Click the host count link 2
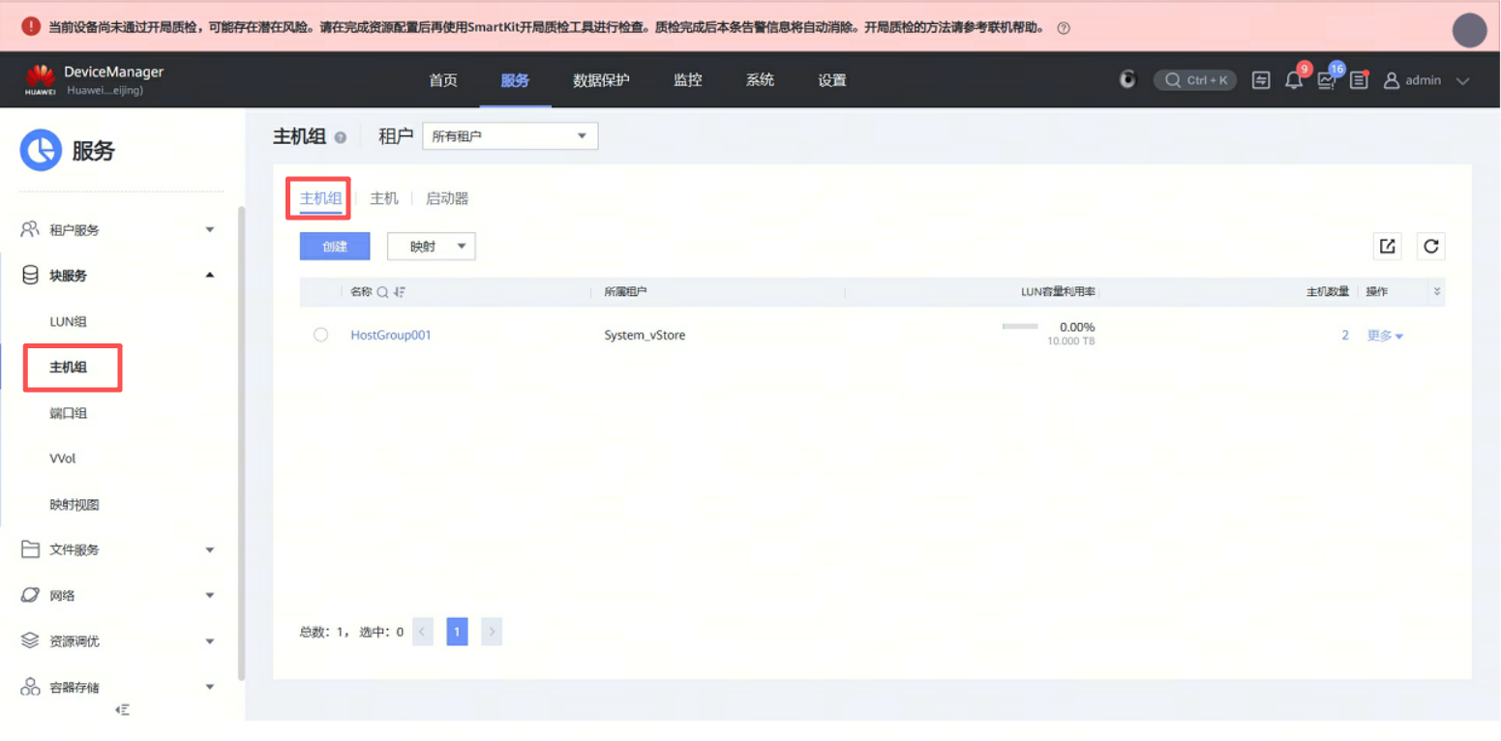This screenshot has width=1501, height=741. [x=1345, y=335]
